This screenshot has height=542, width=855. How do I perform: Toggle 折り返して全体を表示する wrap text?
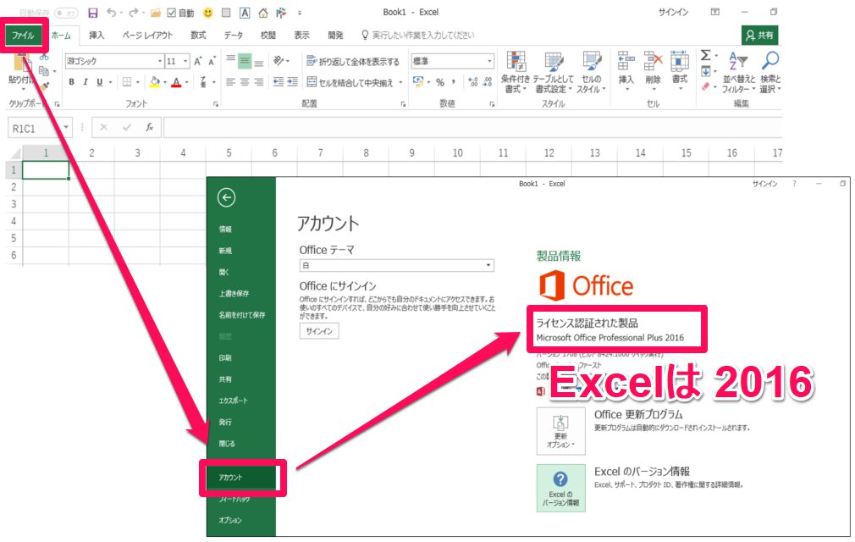pyautogui.click(x=353, y=62)
